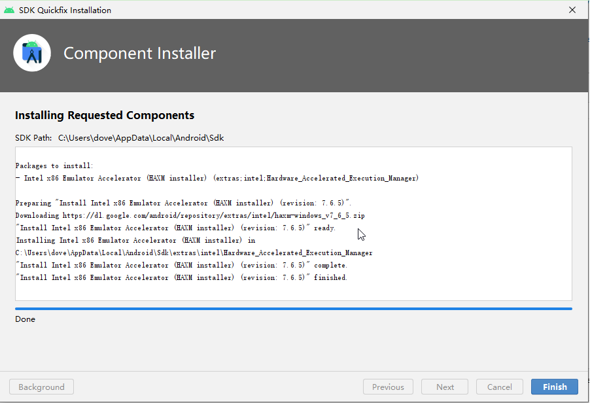
Task: Click the 'Installing Requested Components' heading
Action: (x=105, y=115)
